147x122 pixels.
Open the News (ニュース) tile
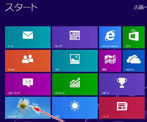coord(122,108)
